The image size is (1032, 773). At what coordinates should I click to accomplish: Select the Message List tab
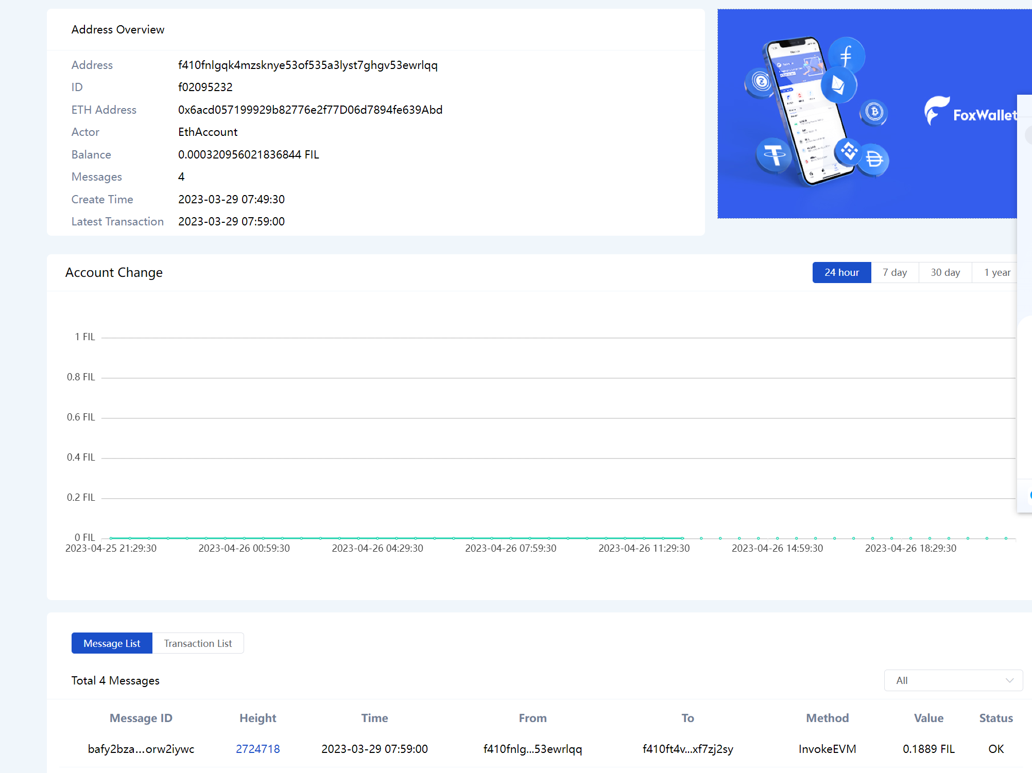112,643
